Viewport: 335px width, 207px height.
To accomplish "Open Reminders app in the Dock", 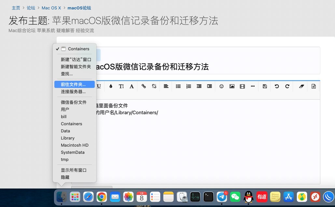I will [155, 197].
